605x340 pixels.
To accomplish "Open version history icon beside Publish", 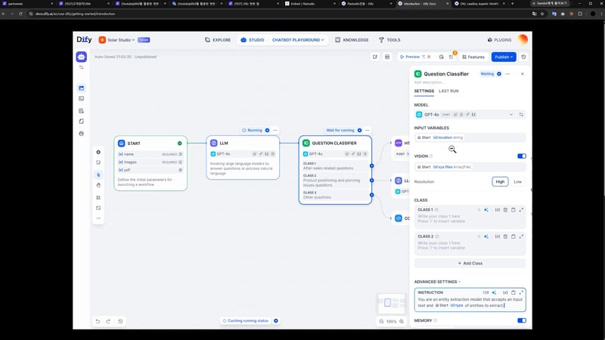I will (x=523, y=57).
